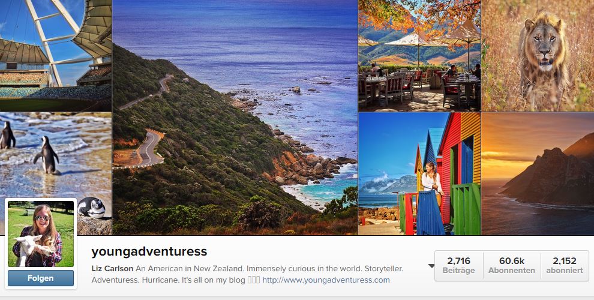View the walking penguins beach photo
Viewport: 594px width, 300px height.
55,155
